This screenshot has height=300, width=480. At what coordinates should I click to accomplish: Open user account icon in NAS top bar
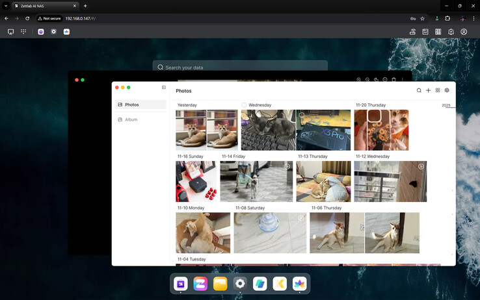click(464, 31)
